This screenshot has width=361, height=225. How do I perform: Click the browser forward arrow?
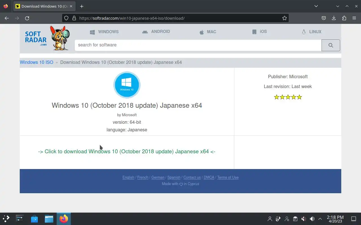pyautogui.click(x=17, y=18)
